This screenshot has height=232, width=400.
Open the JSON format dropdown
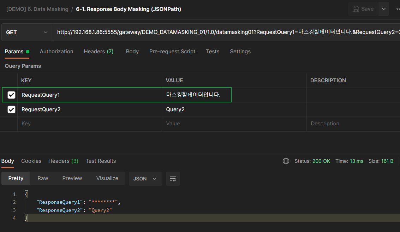click(x=145, y=179)
